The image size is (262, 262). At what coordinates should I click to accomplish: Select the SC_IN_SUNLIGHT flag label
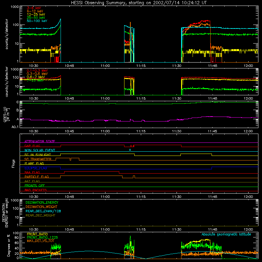pos(38,155)
